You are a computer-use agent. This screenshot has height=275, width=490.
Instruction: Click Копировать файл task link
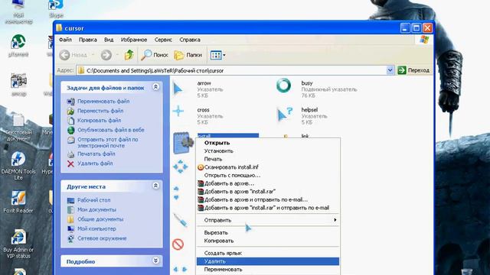[x=99, y=121]
